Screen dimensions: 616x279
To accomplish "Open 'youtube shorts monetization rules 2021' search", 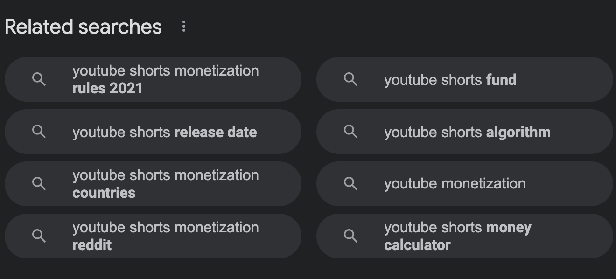I will click(153, 79).
